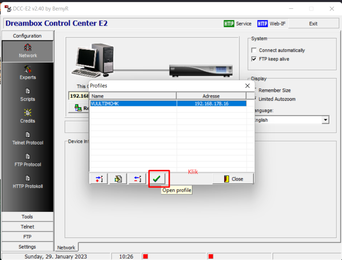Screen dimensions: 342x260
Task: Select the green checkmark to open the profile
Action: [157, 178]
